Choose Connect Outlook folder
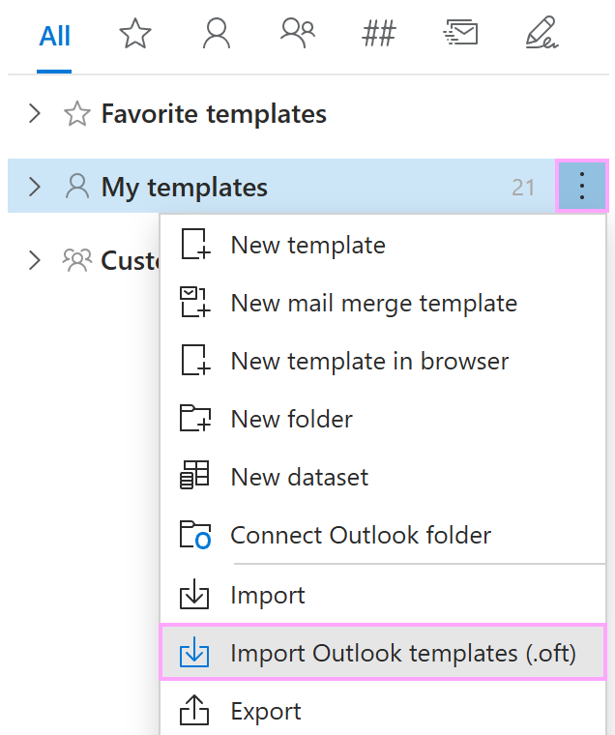Screen dimensions: 615x735 click(x=383, y=535)
